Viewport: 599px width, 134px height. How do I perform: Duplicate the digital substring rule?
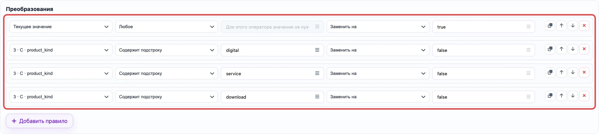pyautogui.click(x=550, y=49)
